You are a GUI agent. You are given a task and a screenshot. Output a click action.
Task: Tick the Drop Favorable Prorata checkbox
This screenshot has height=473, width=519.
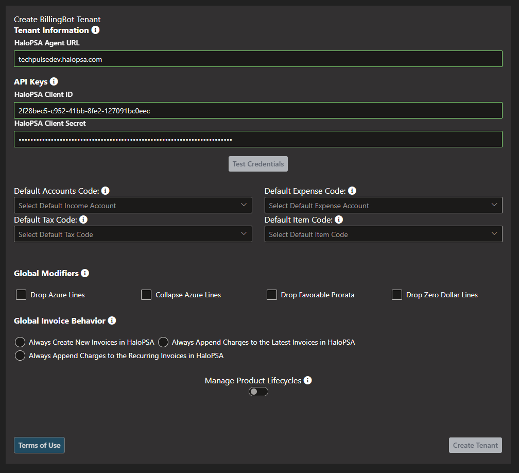[272, 295]
